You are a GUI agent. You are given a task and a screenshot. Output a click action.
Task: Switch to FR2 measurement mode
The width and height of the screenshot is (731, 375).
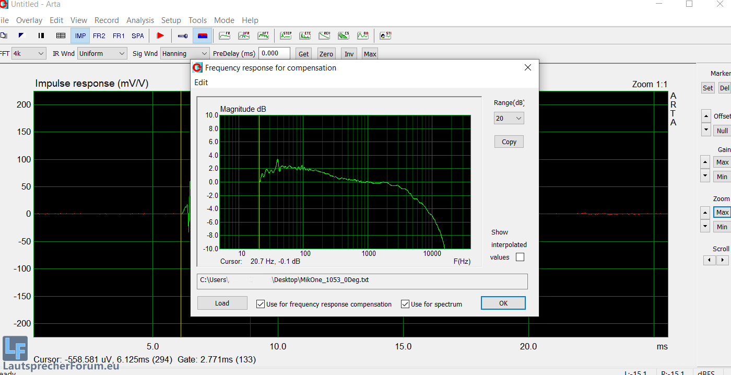(x=99, y=36)
